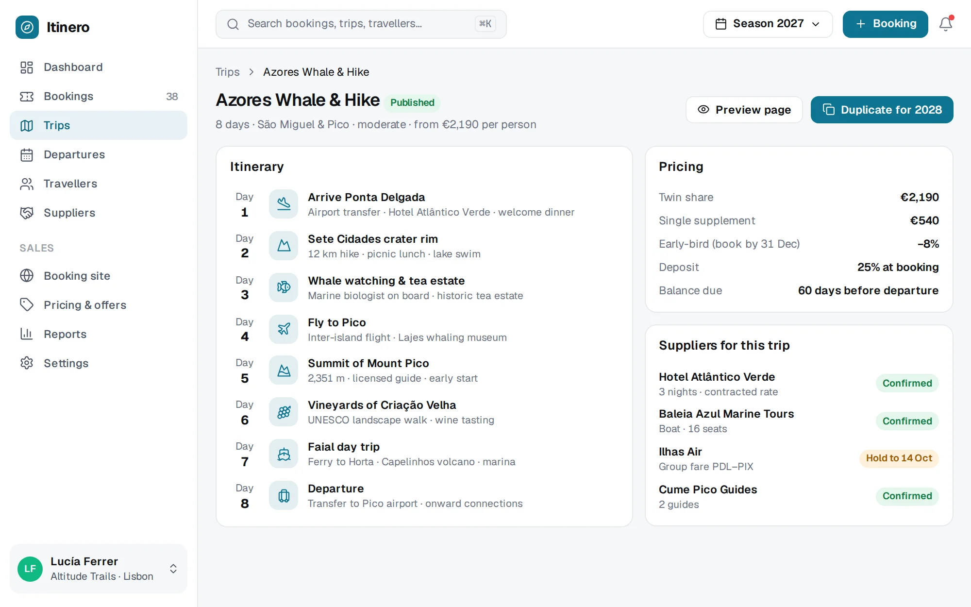
Task: Click Booking site label in sidebar
Action: click(x=77, y=276)
